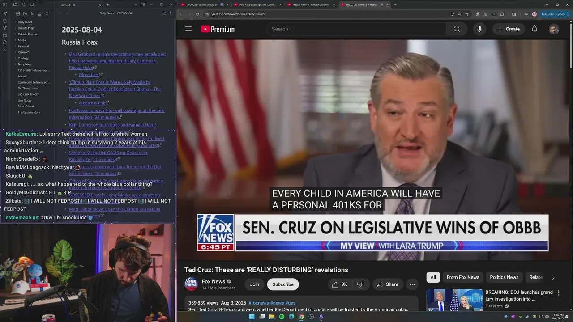Expand the Debate Prep folder
The width and height of the screenshot is (573, 322).
(26, 28)
